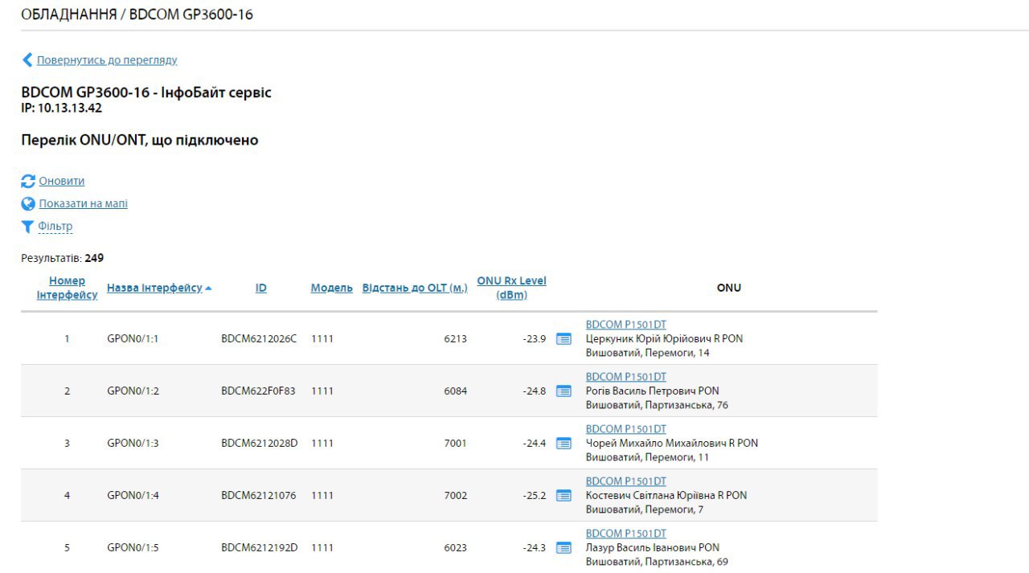This screenshot has height=573, width=1029.
Task: Click distance value 6084
Action: click(x=455, y=391)
